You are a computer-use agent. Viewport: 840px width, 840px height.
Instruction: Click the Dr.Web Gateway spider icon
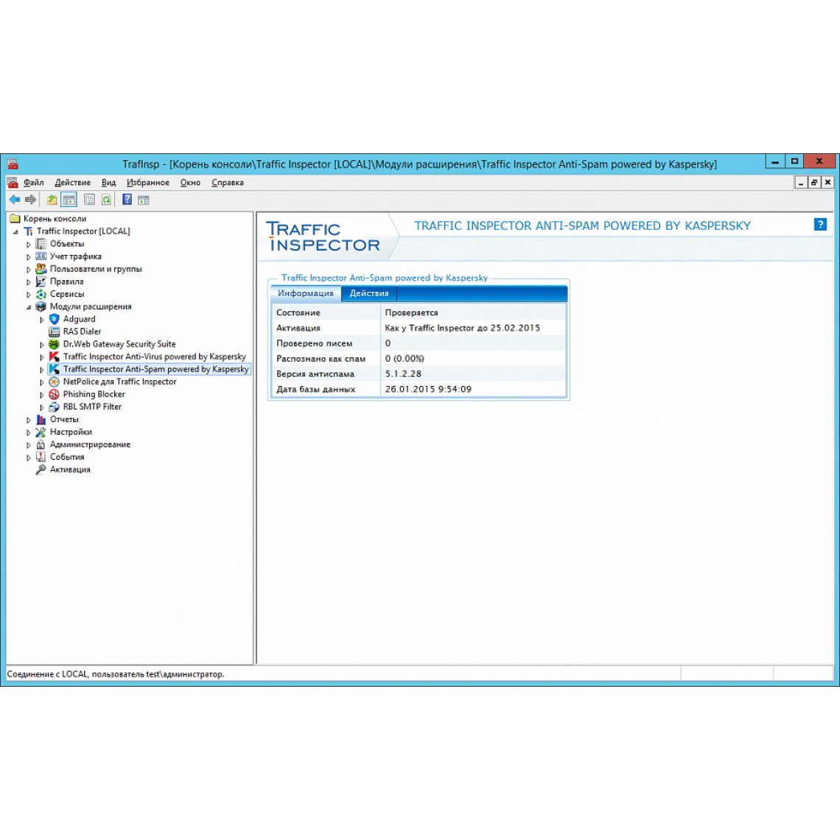click(54, 344)
